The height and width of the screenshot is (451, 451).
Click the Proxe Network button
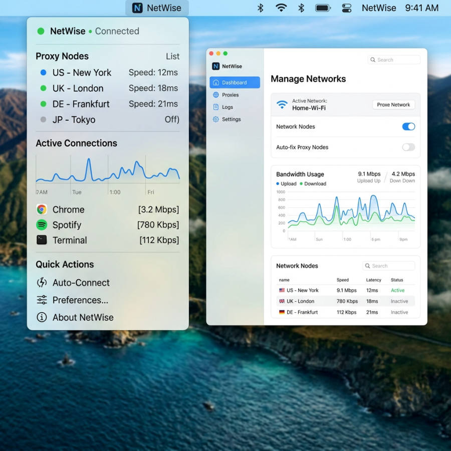pyautogui.click(x=393, y=105)
